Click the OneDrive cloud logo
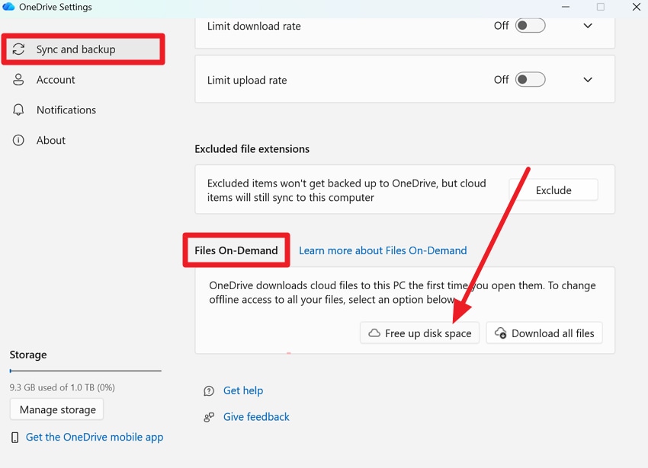 pyautogui.click(x=10, y=7)
